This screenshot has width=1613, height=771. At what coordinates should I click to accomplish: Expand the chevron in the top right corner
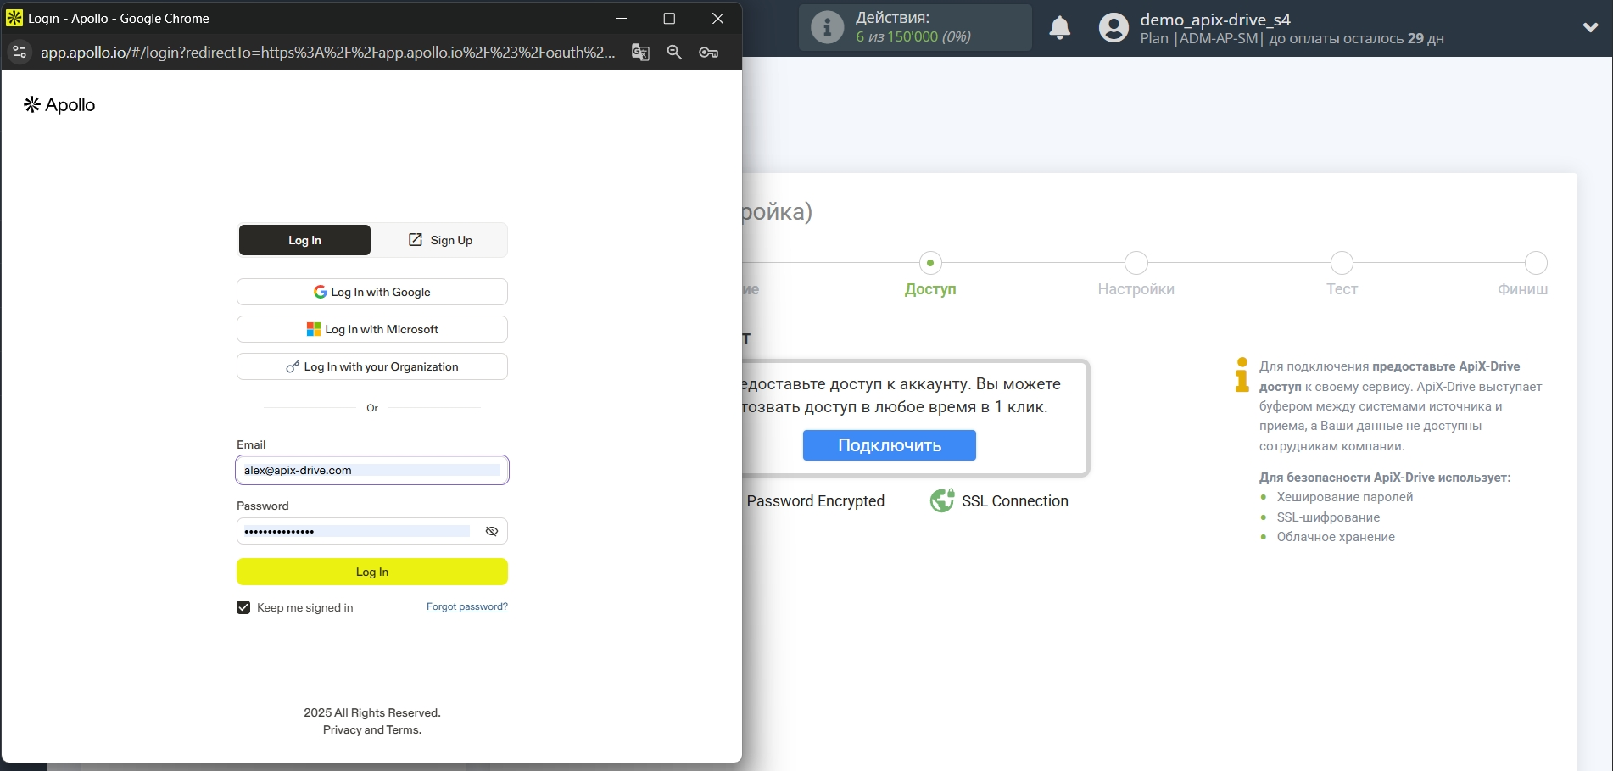(1590, 26)
